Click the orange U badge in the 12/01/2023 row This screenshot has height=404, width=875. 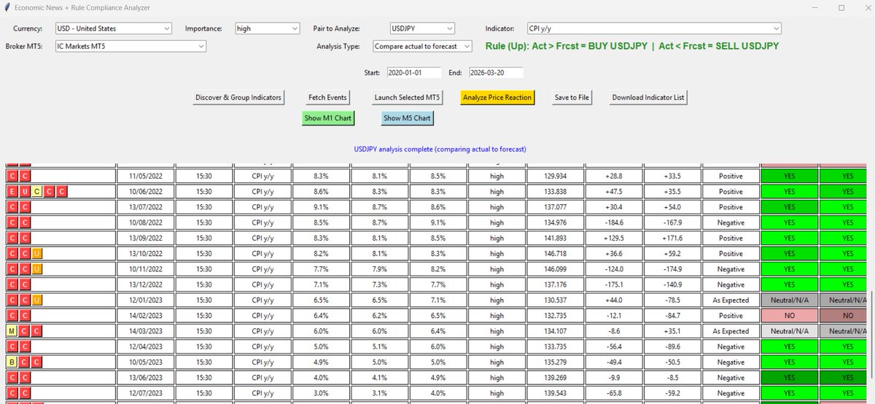click(x=37, y=300)
